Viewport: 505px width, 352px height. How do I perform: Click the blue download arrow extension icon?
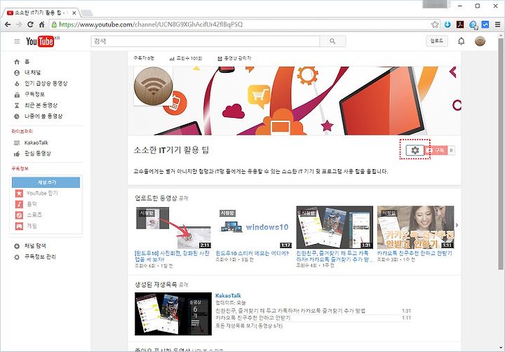point(447,25)
